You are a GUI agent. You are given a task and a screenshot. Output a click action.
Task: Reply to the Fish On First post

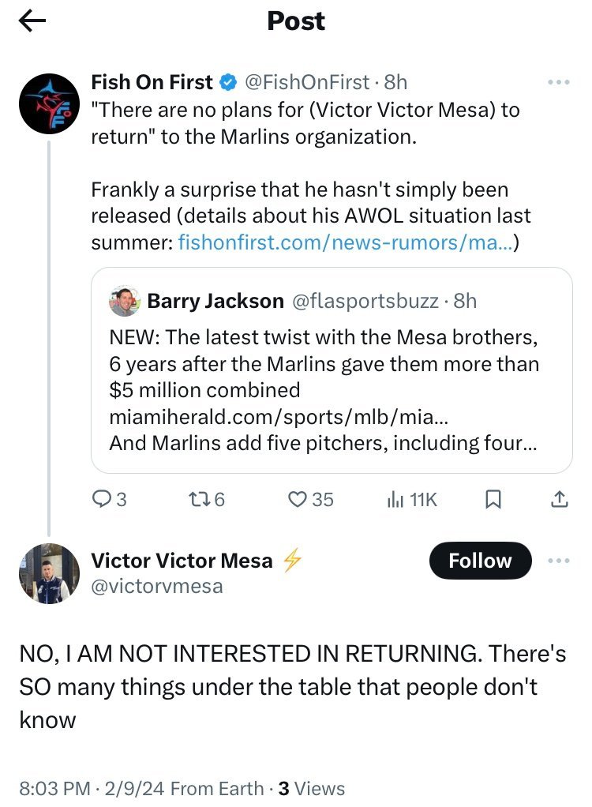click(109, 499)
